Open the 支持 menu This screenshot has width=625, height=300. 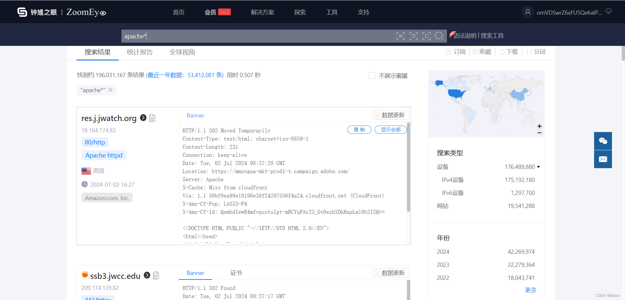[x=363, y=12]
